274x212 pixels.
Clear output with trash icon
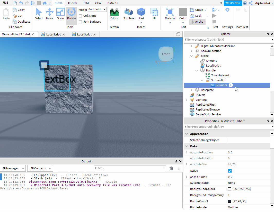click(x=171, y=168)
